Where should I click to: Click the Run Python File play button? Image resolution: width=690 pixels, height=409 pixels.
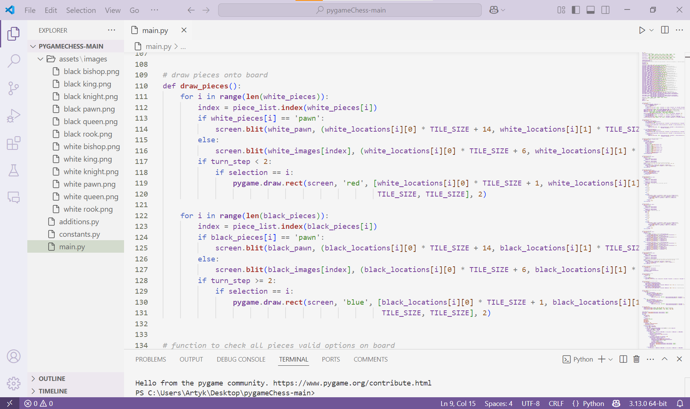pyautogui.click(x=641, y=30)
